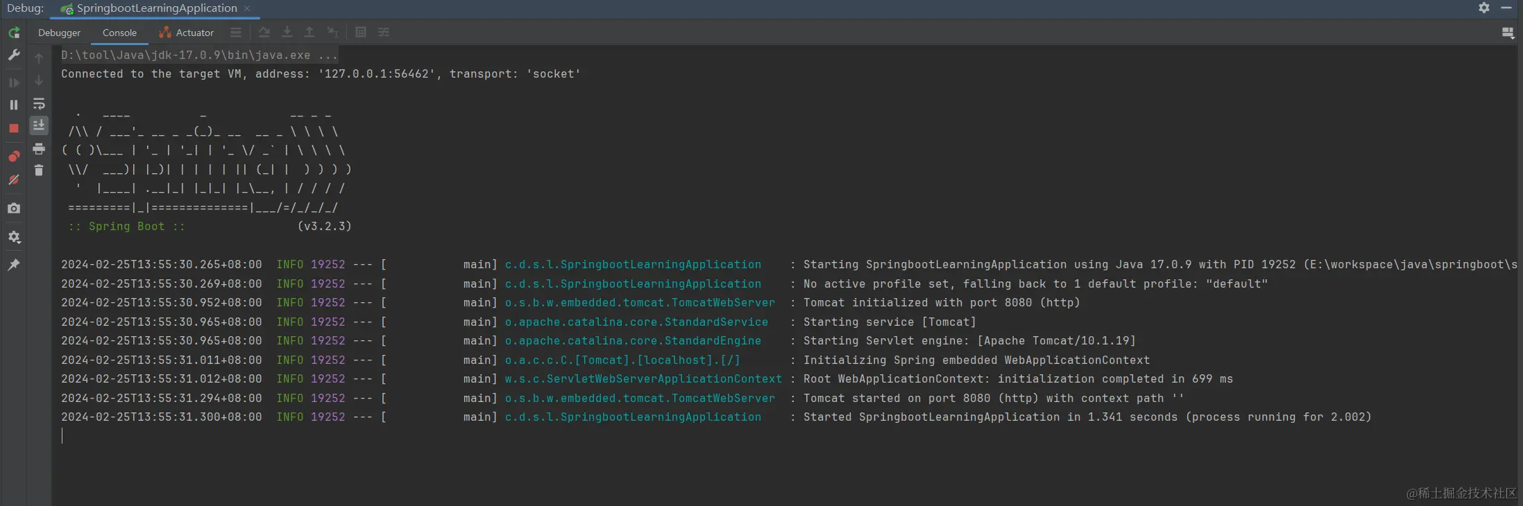Viewport: 1523px width, 506px height.
Task: Click the "Tomcat initialized with port 8080" message
Action: [x=942, y=303]
